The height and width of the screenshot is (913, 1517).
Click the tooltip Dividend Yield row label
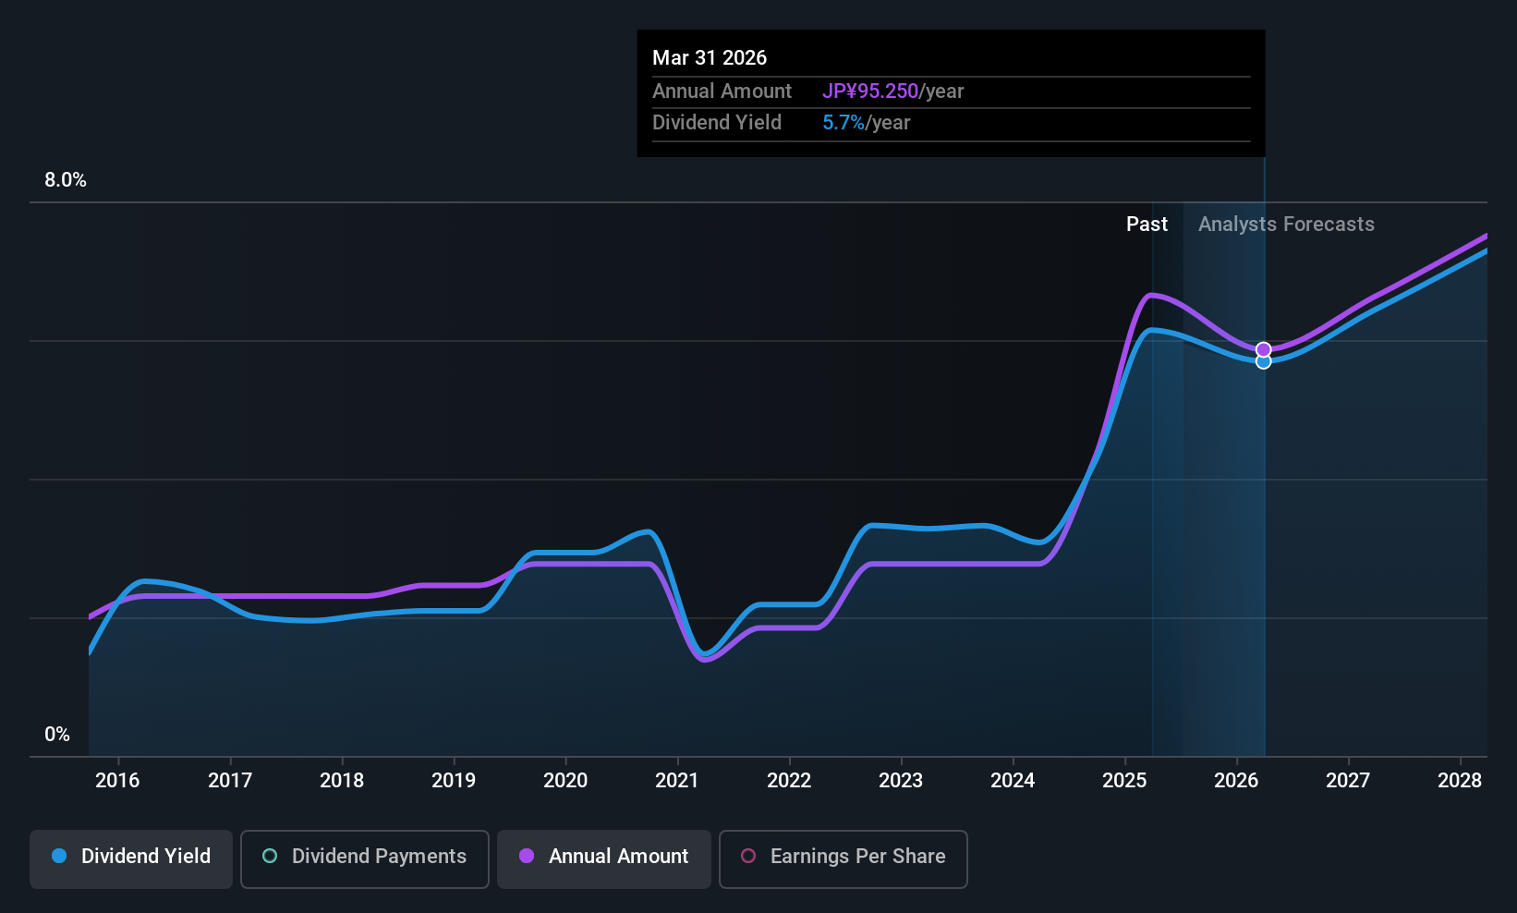(717, 123)
